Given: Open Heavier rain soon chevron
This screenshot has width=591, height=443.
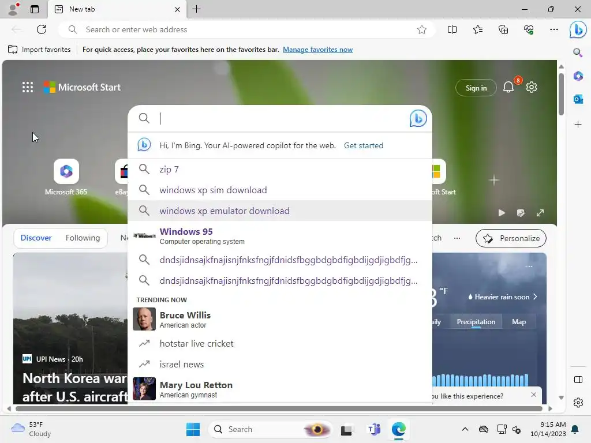Looking at the screenshot, I should pos(535,297).
